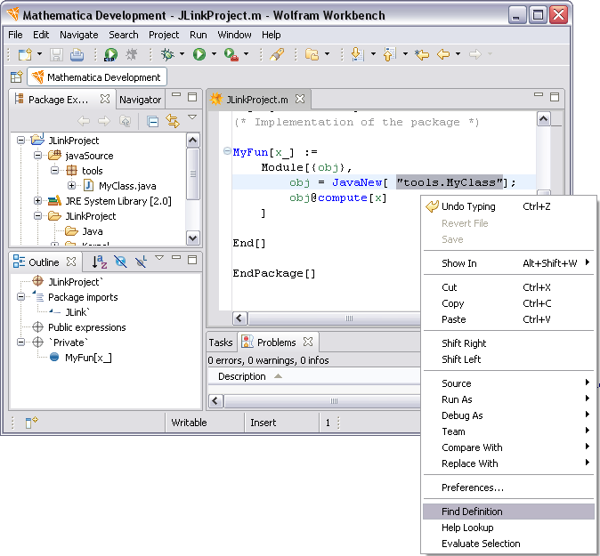
Task: Click Problems view scrollbar left arrow
Action: point(215,401)
